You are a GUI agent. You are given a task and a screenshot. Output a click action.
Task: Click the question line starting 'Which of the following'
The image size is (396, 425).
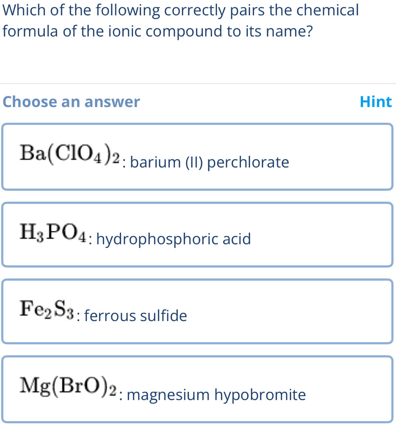coord(179,10)
